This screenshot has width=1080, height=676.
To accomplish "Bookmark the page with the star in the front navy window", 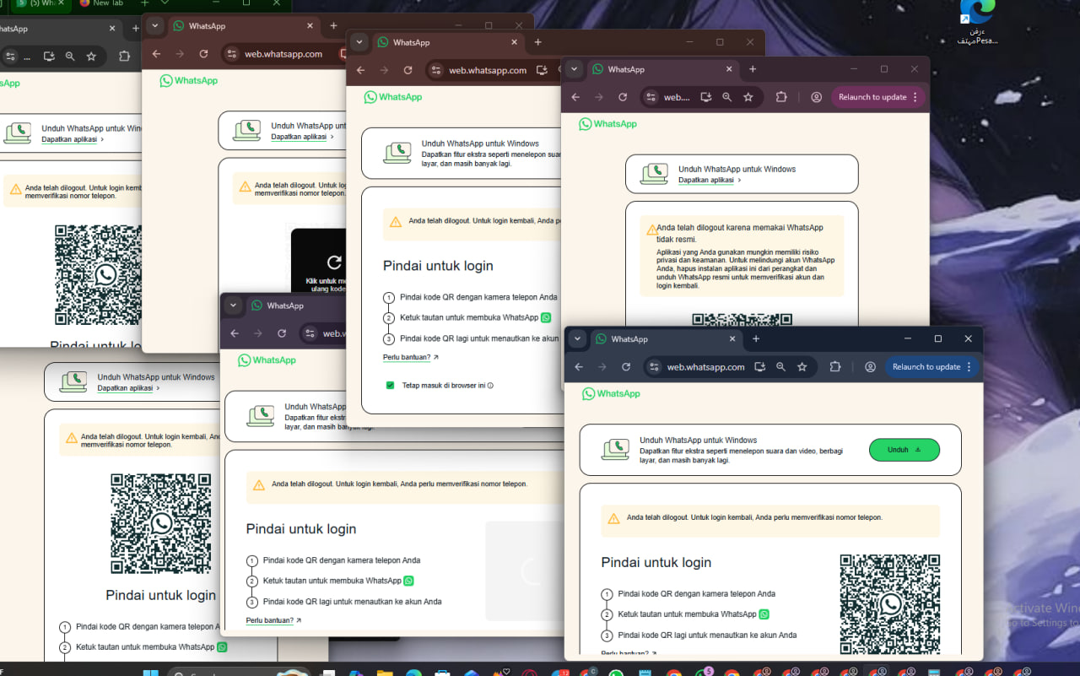I will [x=802, y=367].
